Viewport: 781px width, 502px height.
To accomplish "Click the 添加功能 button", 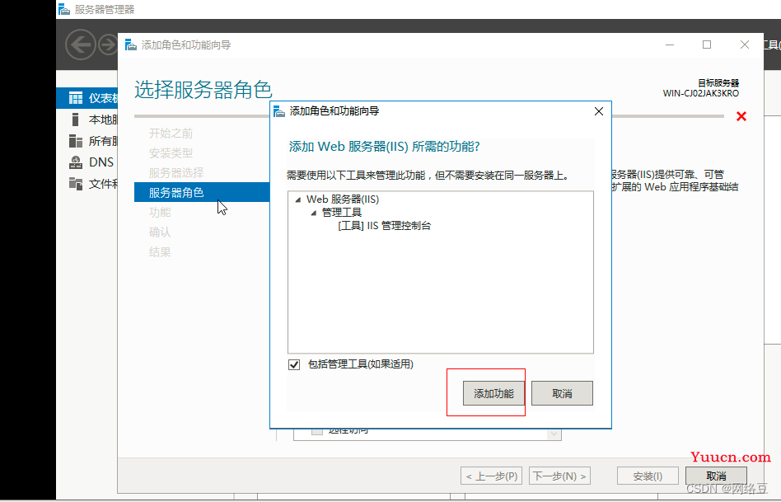I will tap(493, 393).
